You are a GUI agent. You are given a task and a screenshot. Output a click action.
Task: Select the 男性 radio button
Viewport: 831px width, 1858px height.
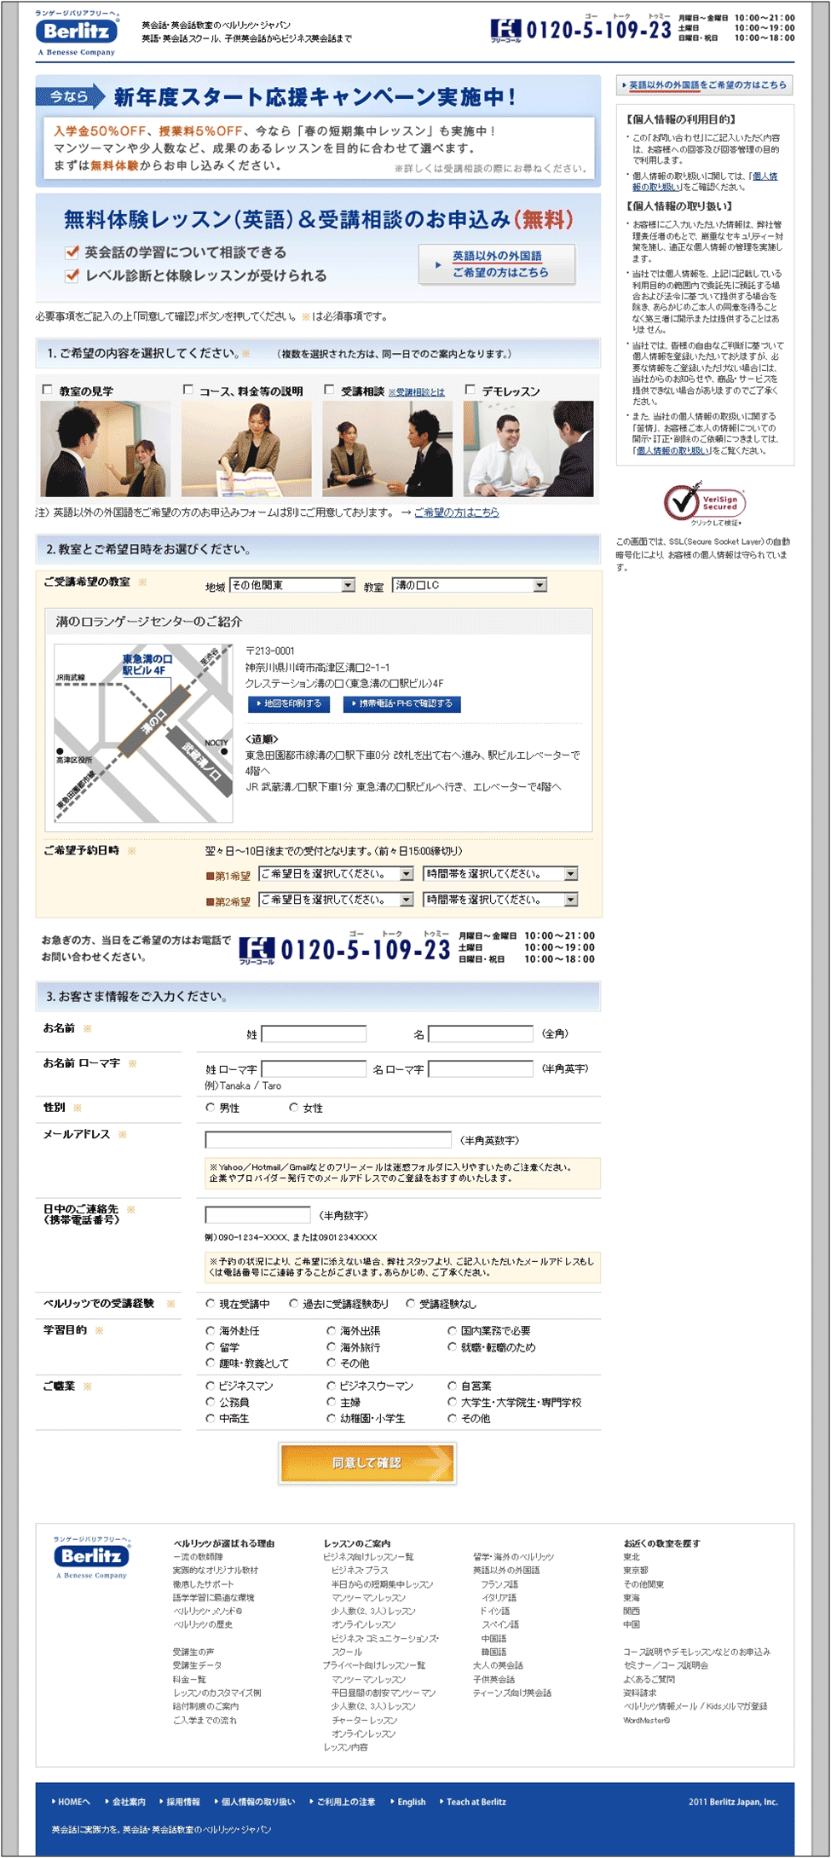pyautogui.click(x=211, y=1108)
